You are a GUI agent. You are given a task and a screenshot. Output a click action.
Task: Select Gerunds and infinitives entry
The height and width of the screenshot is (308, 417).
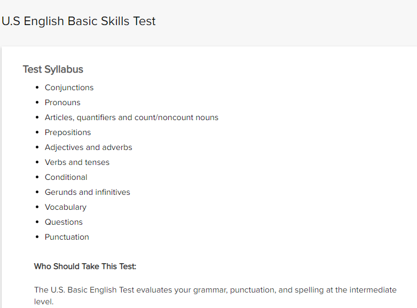(87, 192)
